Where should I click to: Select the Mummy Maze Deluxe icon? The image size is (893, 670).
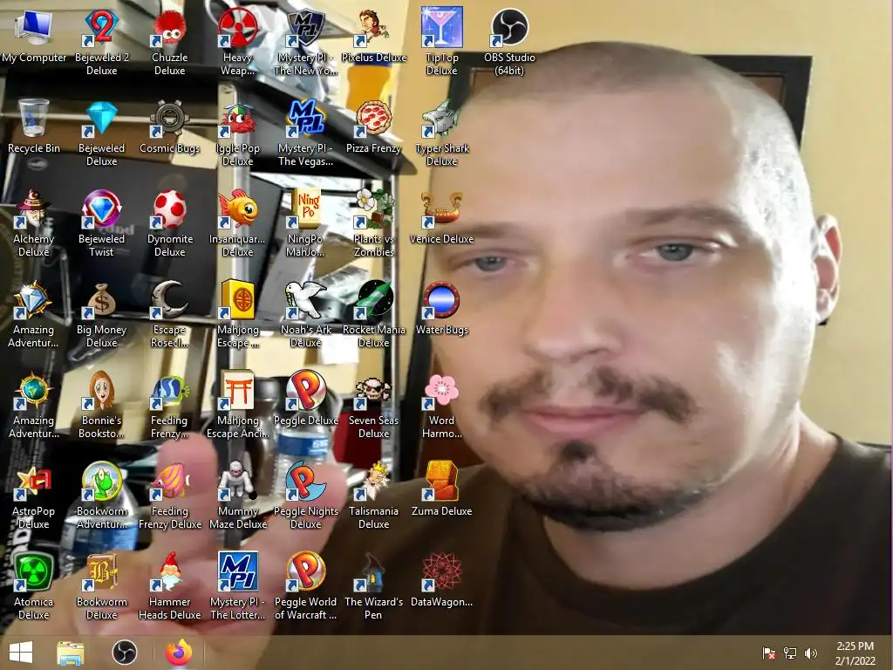[x=237, y=496]
